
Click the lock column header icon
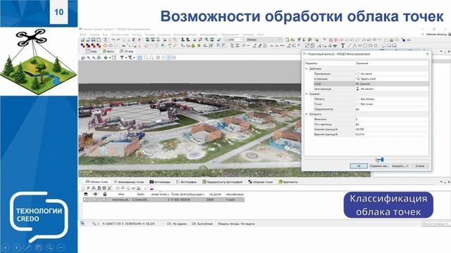(x=105, y=194)
